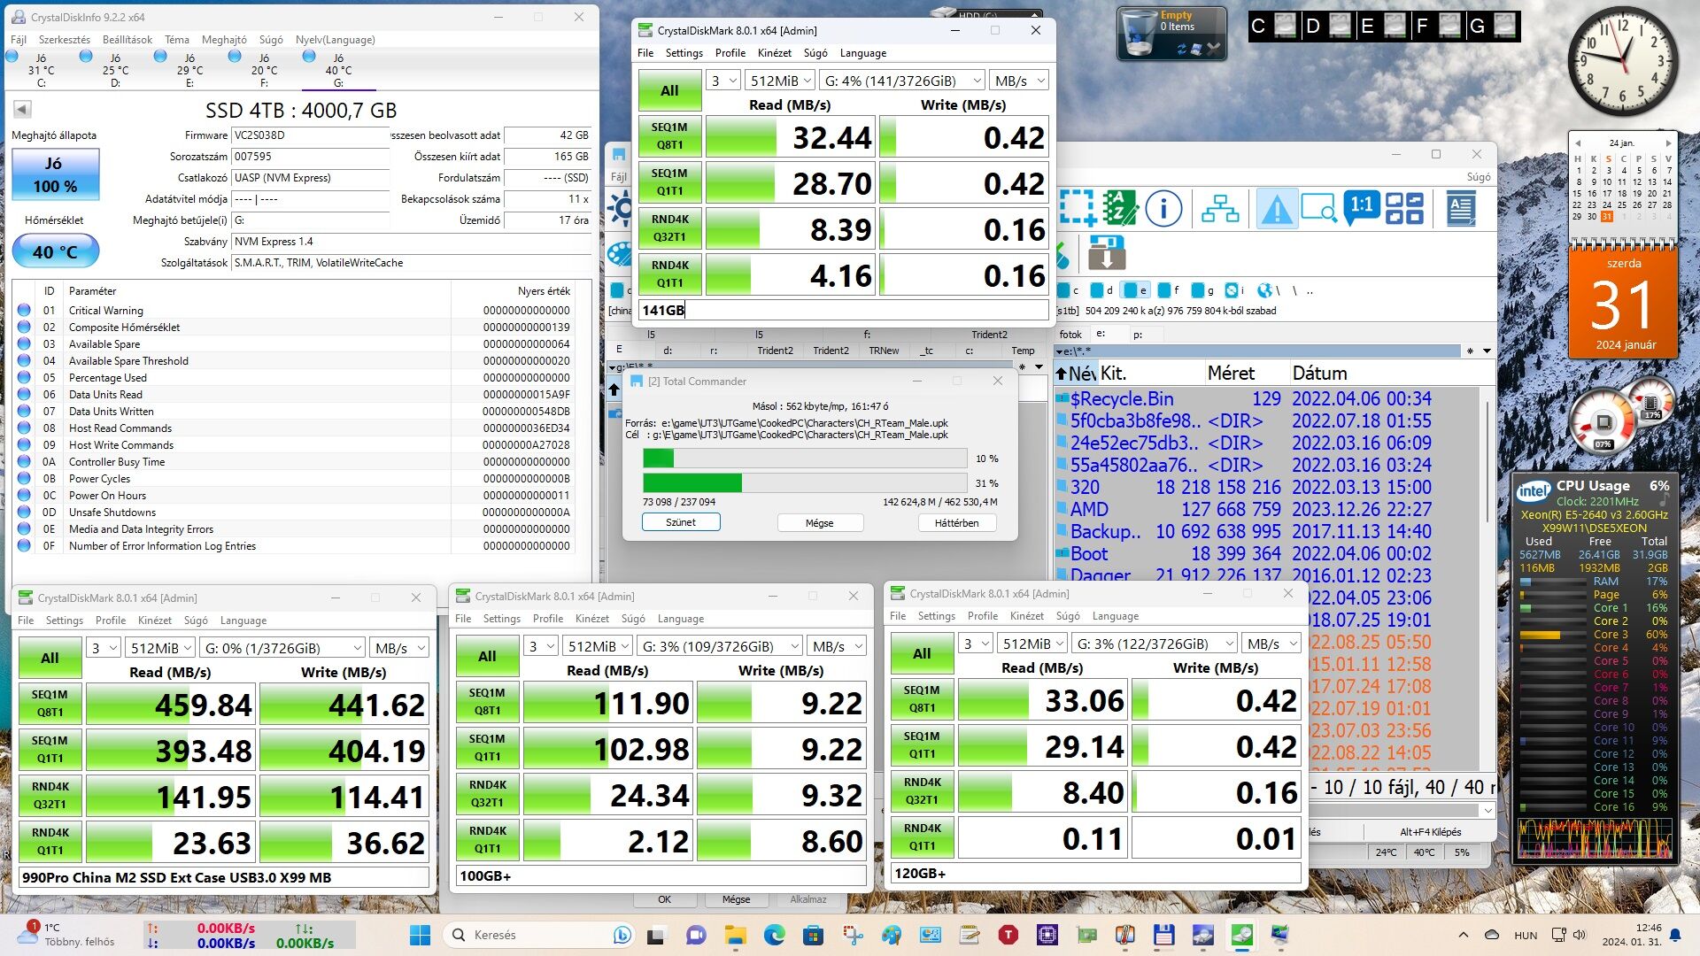Image resolution: width=1700 pixels, height=956 pixels.
Task: Open drive dropdown G: 4% (141/3726GiB)
Action: point(902,81)
